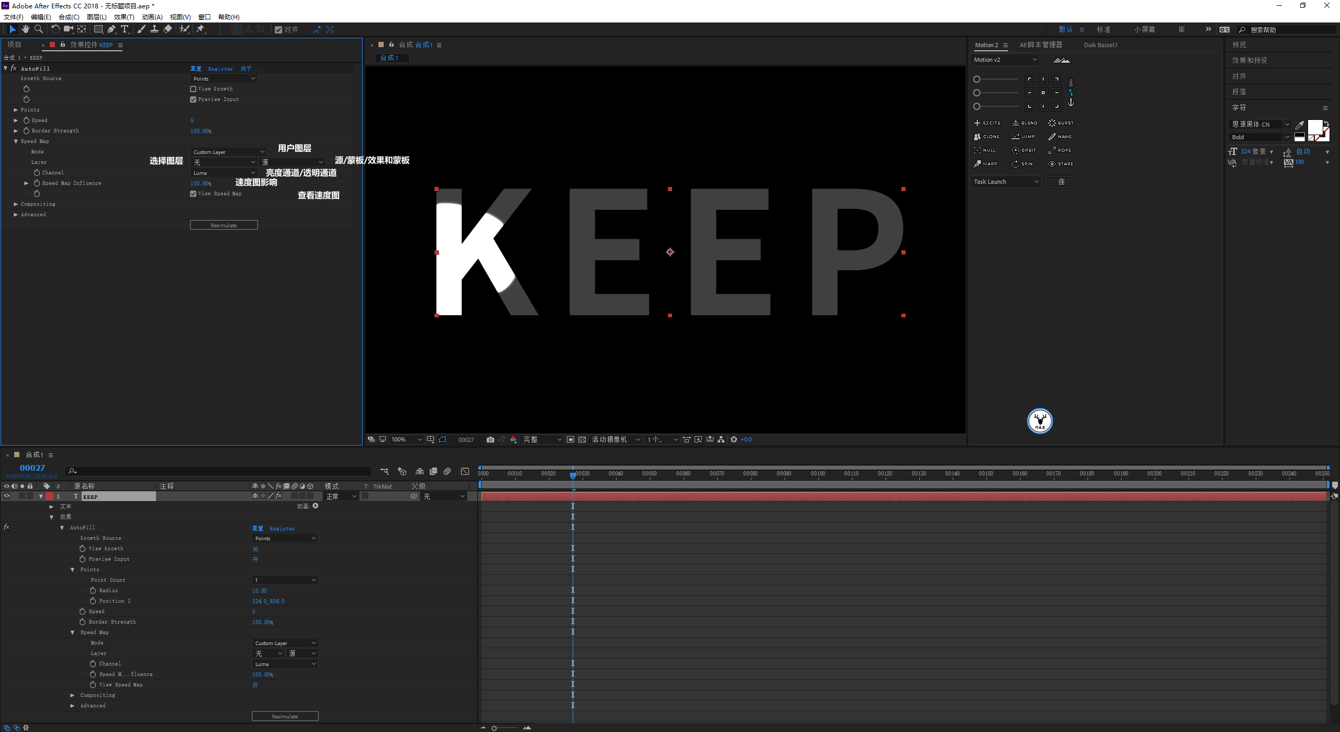Click the JUMP tool in Motion 2

pos(1023,137)
